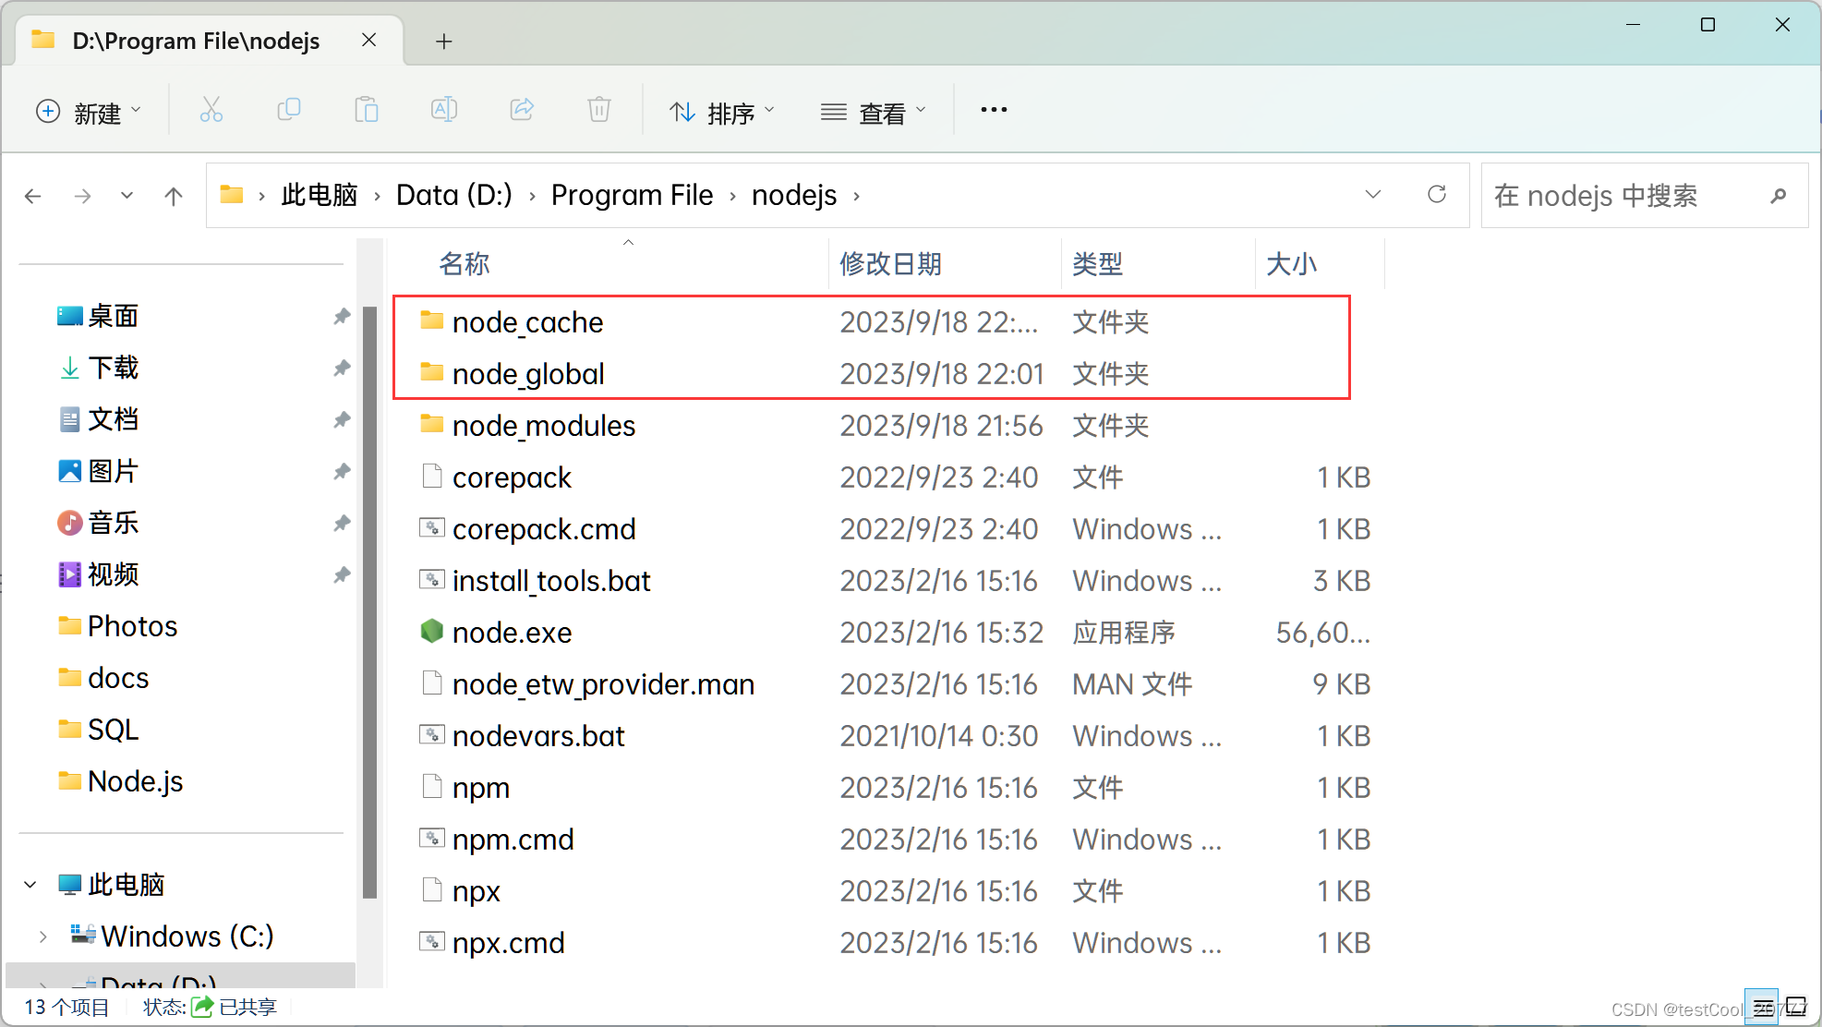Toggle the large icons view in the status bar

(x=1795, y=1007)
